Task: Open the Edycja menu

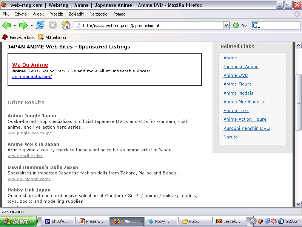Action: [20, 14]
